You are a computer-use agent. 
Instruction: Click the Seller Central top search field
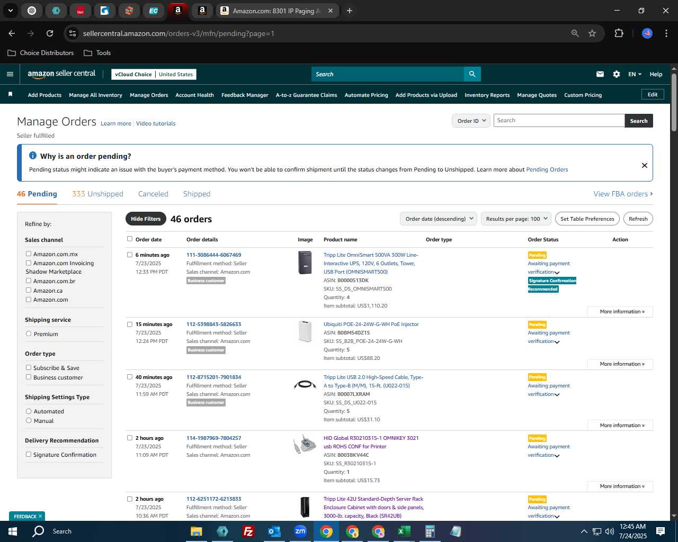pyautogui.click(x=387, y=74)
